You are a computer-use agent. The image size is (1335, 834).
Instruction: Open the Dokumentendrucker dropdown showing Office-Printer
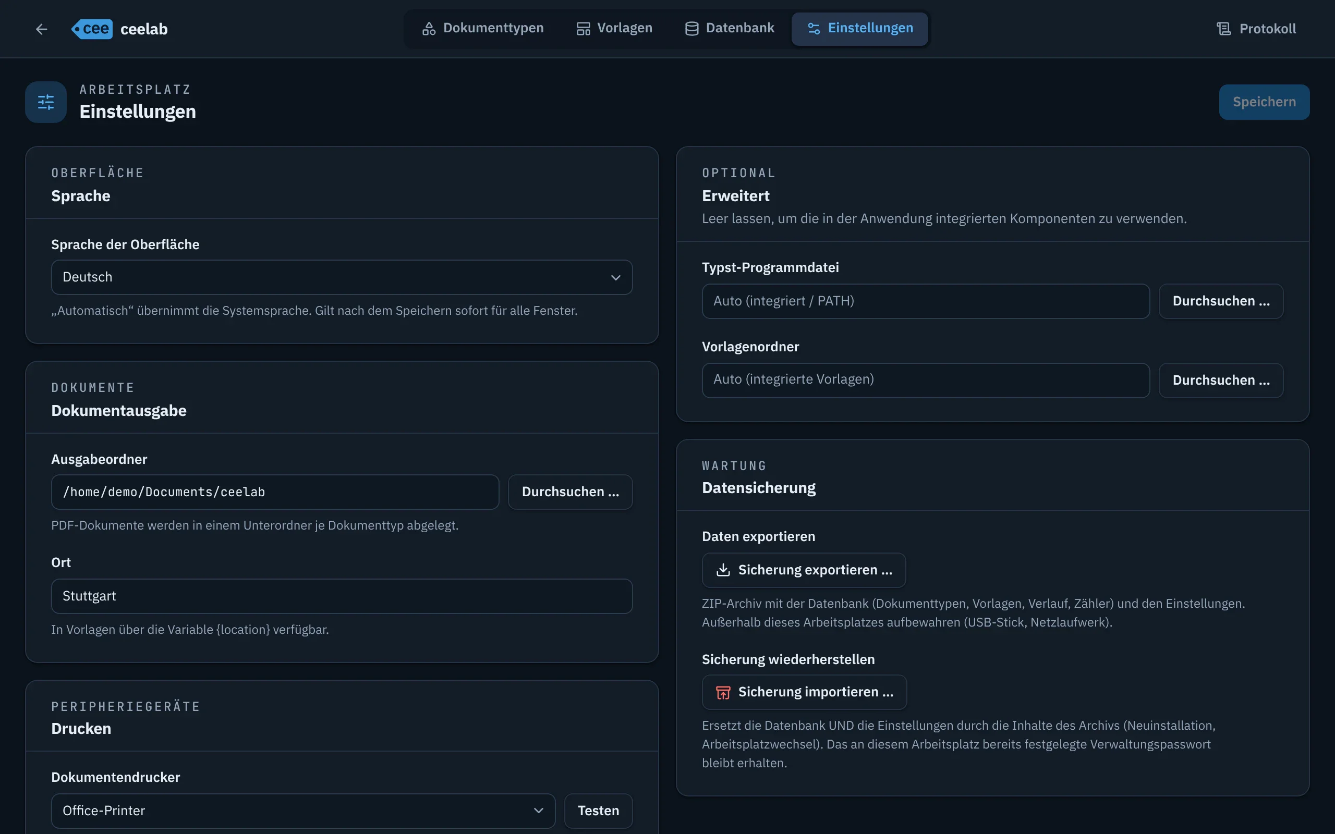304,811
